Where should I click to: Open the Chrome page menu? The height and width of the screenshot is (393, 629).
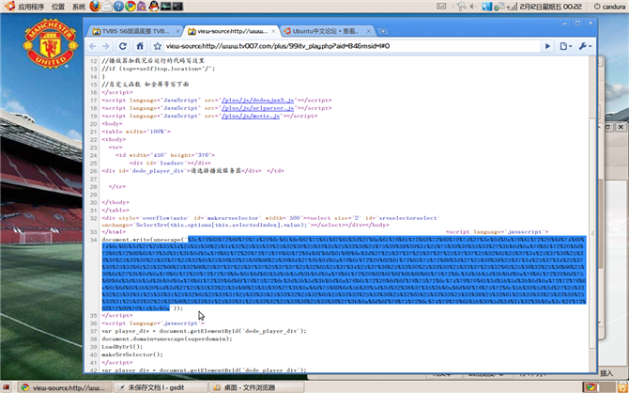click(x=565, y=46)
